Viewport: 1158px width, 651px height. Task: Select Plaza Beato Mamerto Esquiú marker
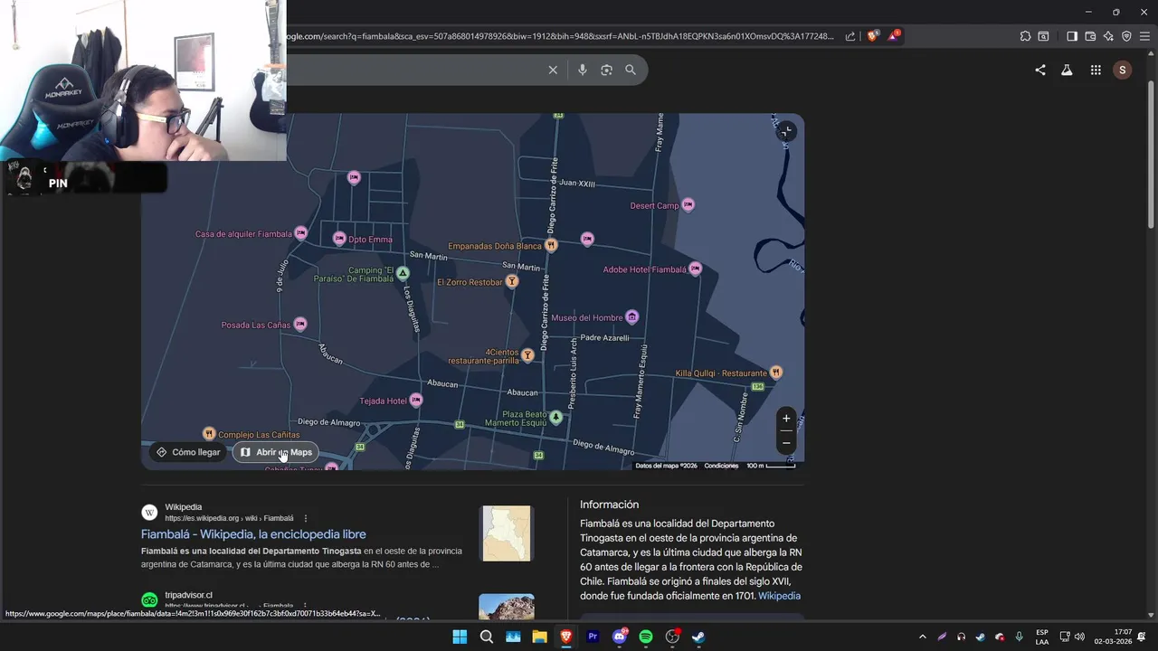pos(556,417)
